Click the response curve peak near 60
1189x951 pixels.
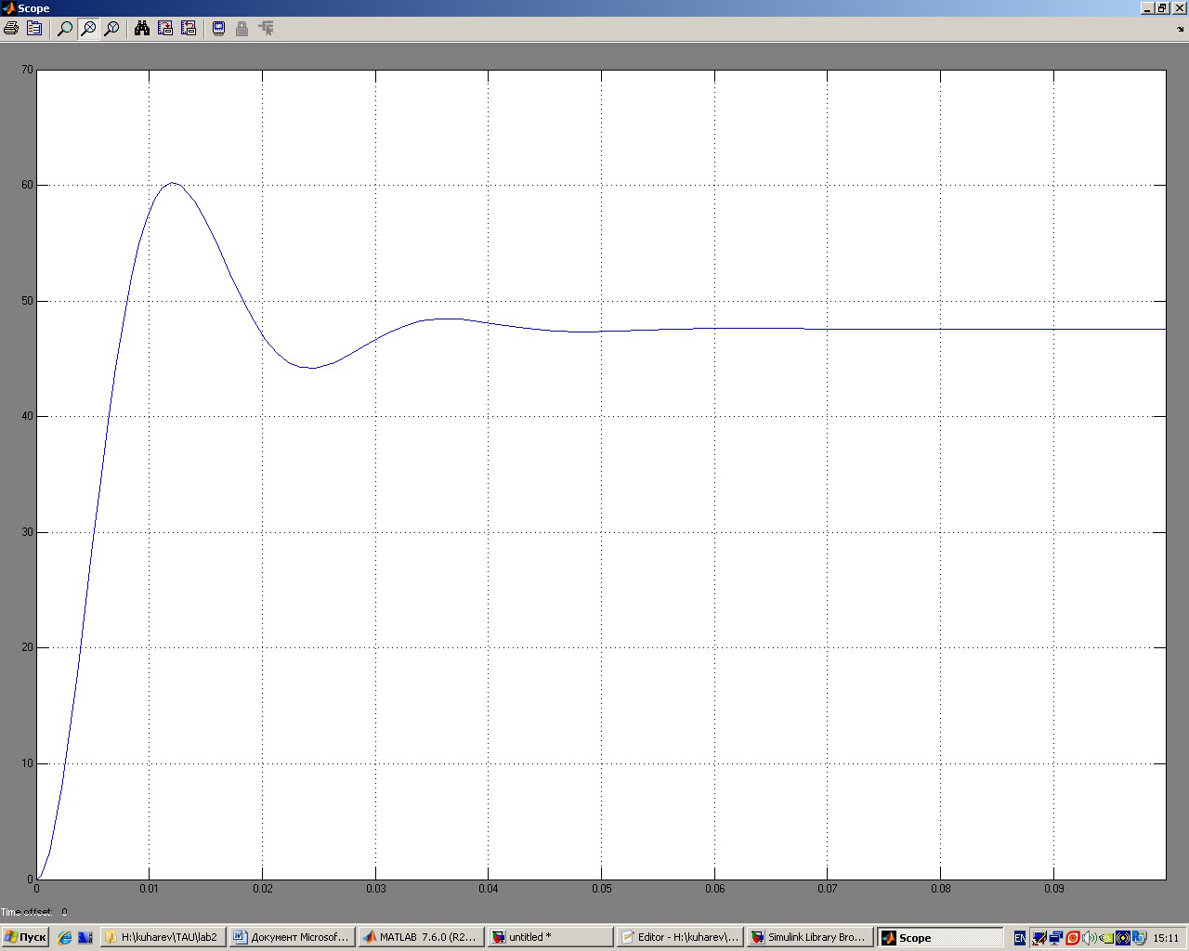172,183
